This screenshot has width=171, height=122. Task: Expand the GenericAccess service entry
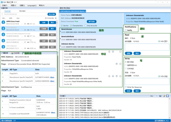[x=60, y=31]
